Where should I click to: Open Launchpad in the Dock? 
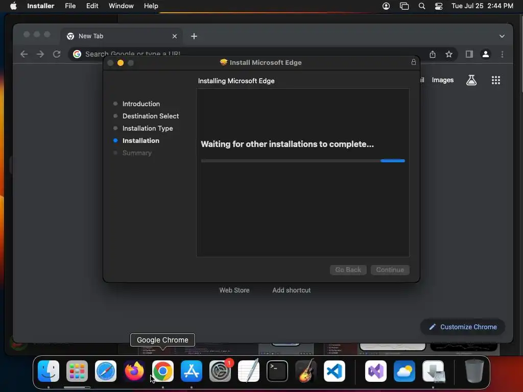click(x=77, y=371)
